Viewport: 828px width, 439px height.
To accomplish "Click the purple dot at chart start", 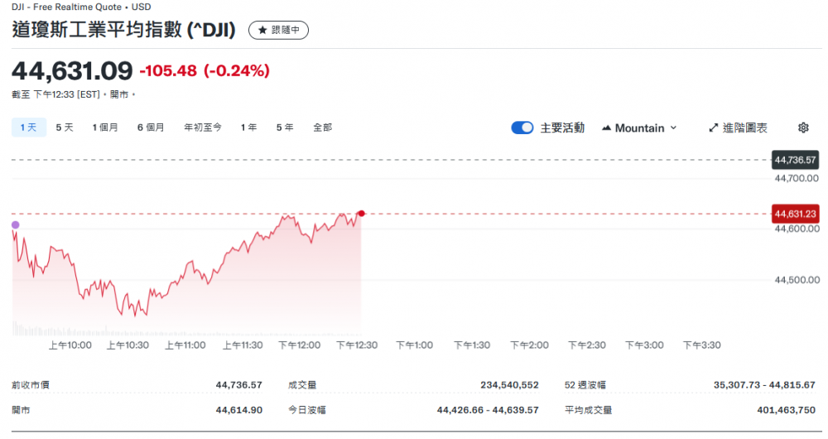I will [15, 224].
